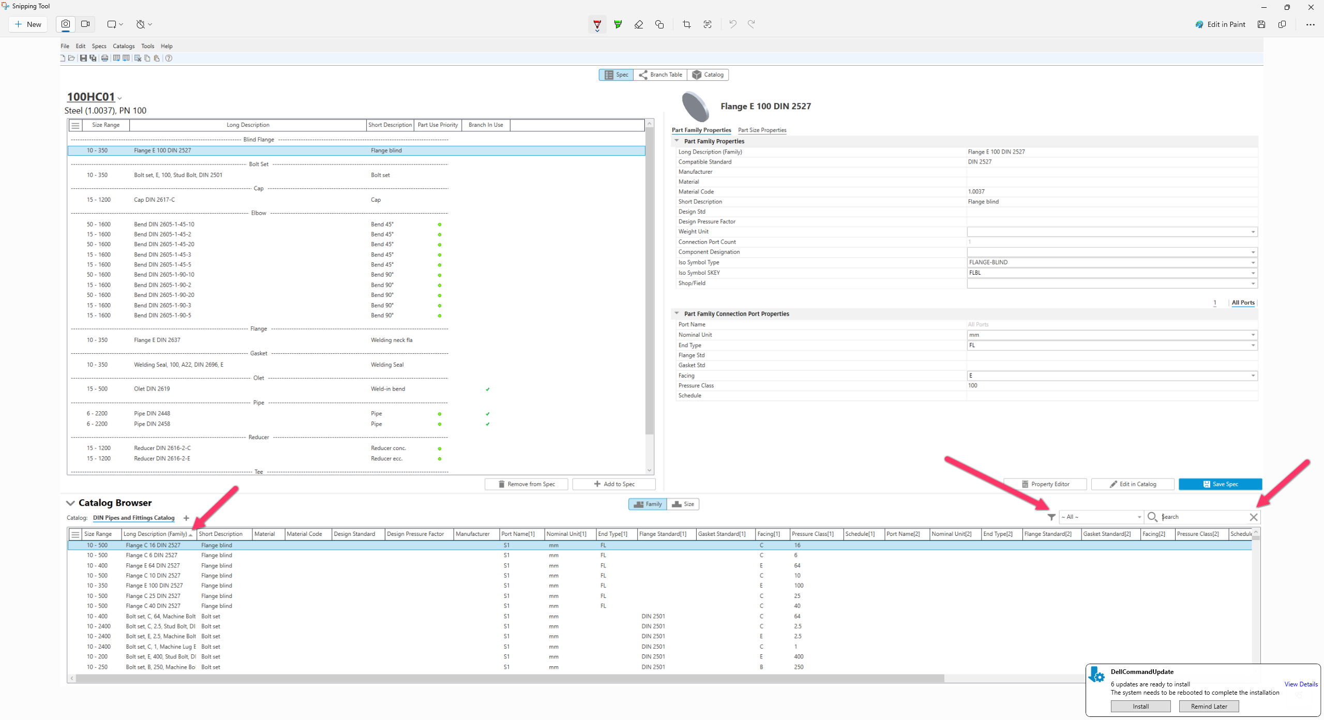Open the Part Size Properties tab

click(762, 130)
